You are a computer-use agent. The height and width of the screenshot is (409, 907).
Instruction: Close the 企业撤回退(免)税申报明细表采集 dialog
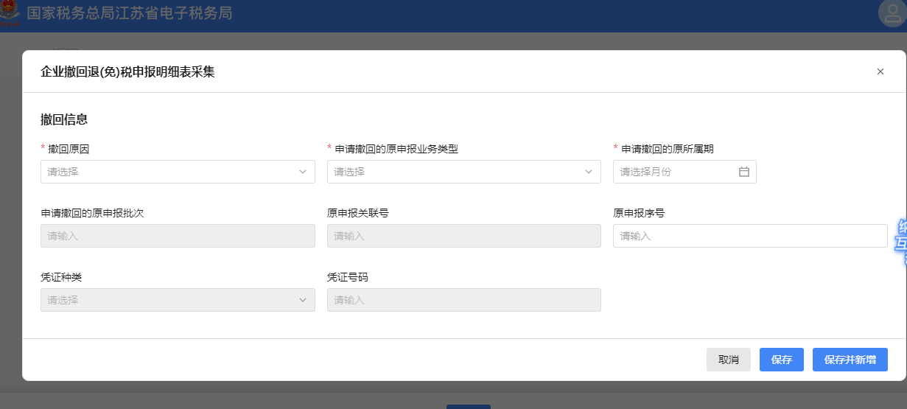click(880, 71)
